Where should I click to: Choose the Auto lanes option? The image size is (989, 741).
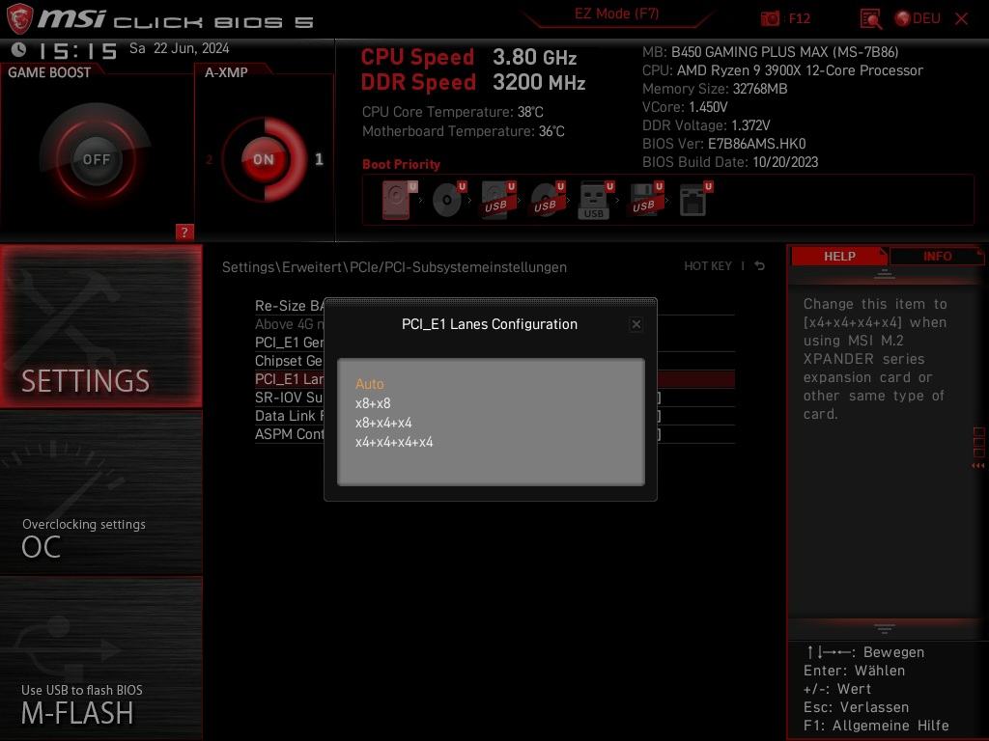370,384
